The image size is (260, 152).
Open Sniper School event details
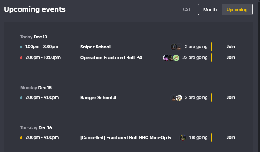[95, 47]
